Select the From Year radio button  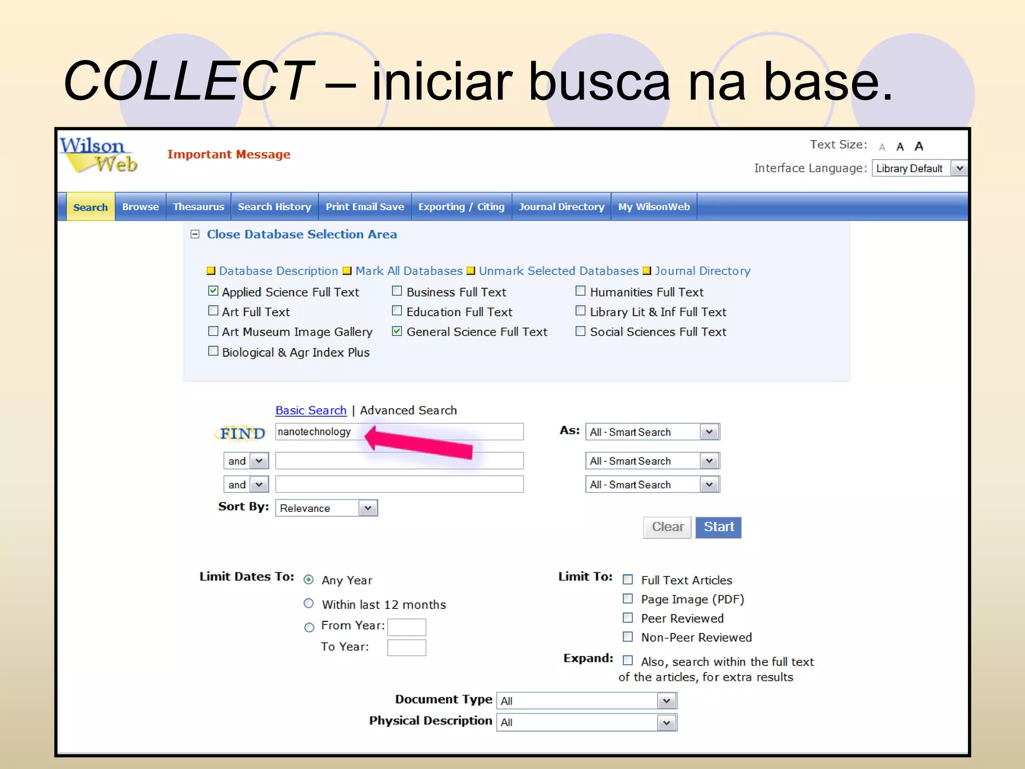tap(309, 627)
